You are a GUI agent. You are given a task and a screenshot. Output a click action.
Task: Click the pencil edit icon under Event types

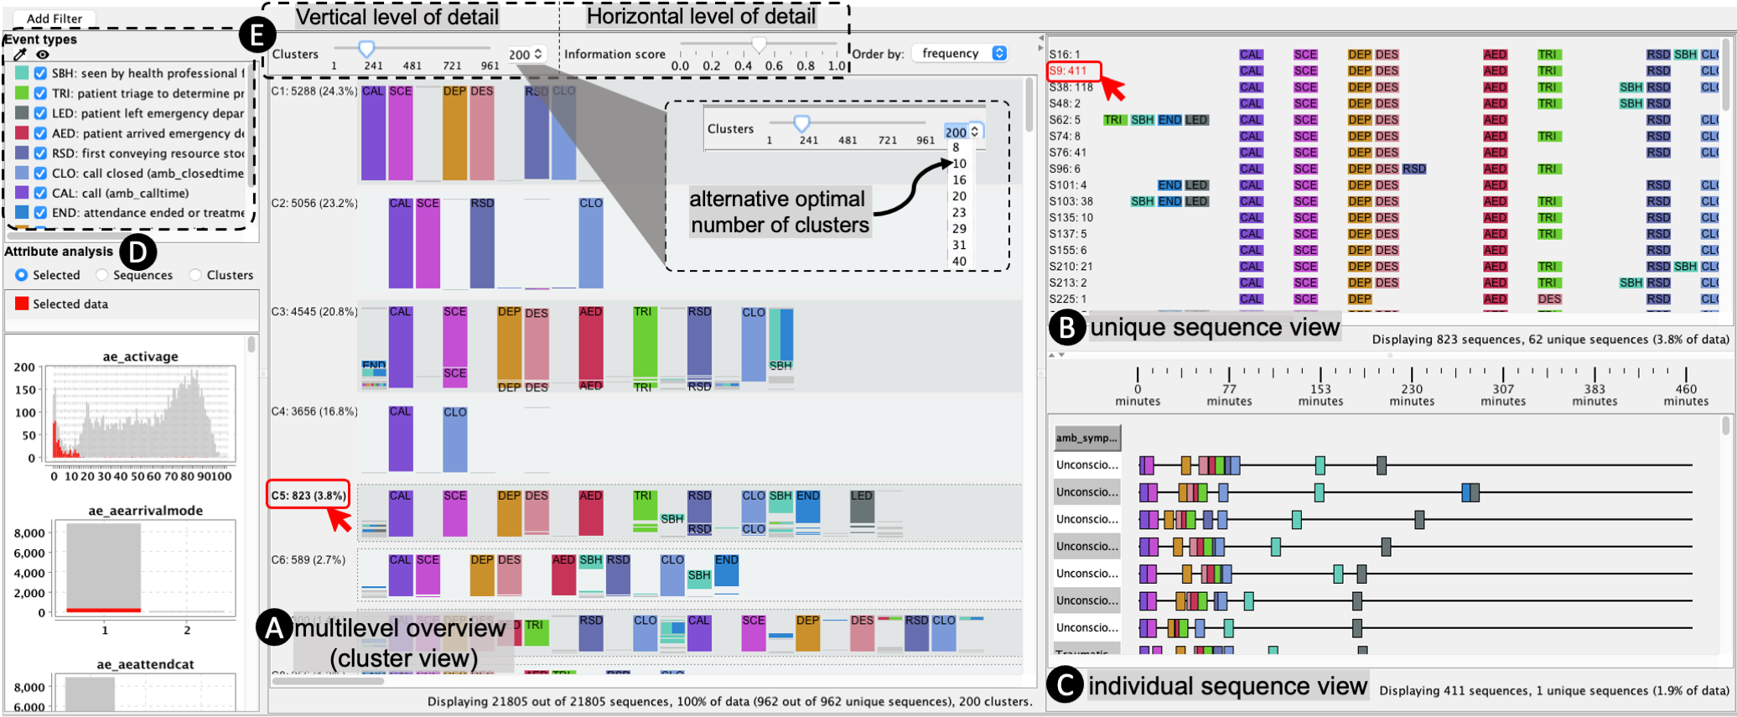tap(20, 55)
